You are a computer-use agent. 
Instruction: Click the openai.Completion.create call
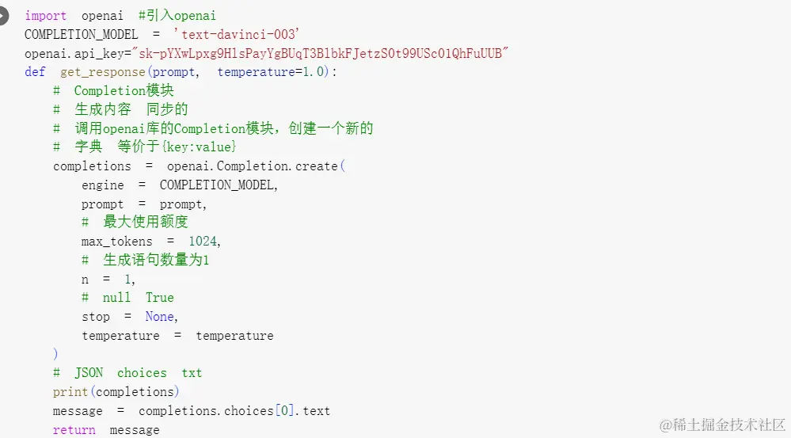click(x=256, y=166)
